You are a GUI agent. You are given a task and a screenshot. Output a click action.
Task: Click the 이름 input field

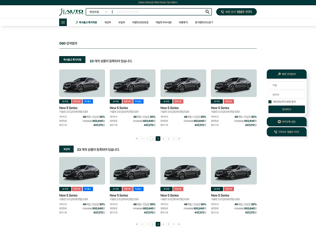coord(287,85)
